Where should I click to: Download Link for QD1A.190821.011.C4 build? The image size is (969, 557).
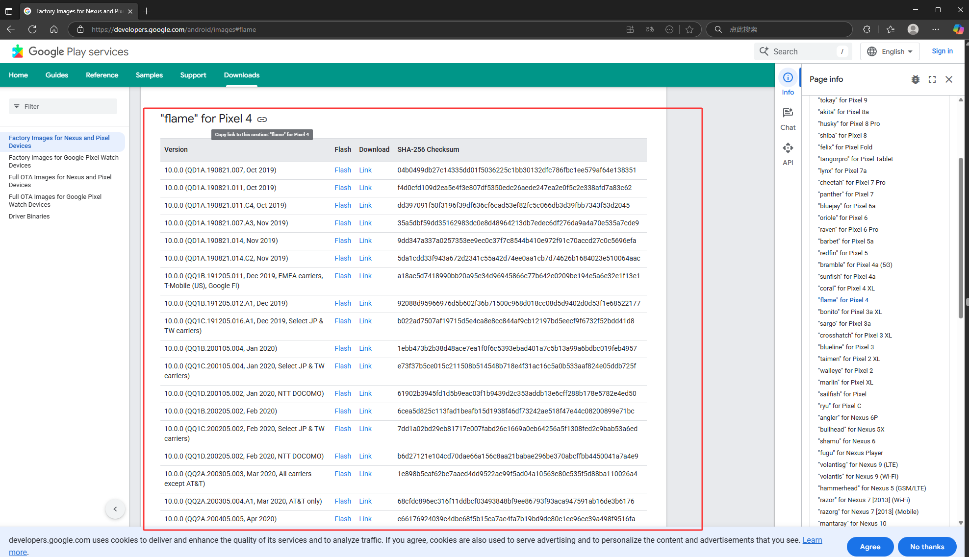pyautogui.click(x=365, y=205)
